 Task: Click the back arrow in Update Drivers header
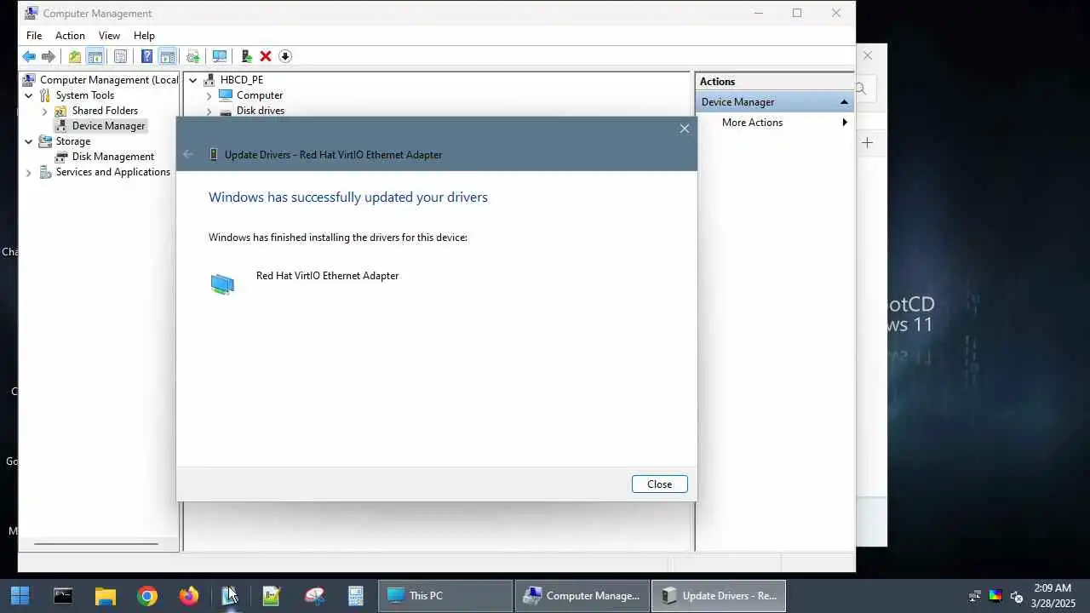(x=188, y=155)
